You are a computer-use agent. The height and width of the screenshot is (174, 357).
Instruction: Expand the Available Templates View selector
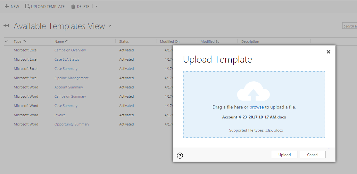click(x=110, y=26)
